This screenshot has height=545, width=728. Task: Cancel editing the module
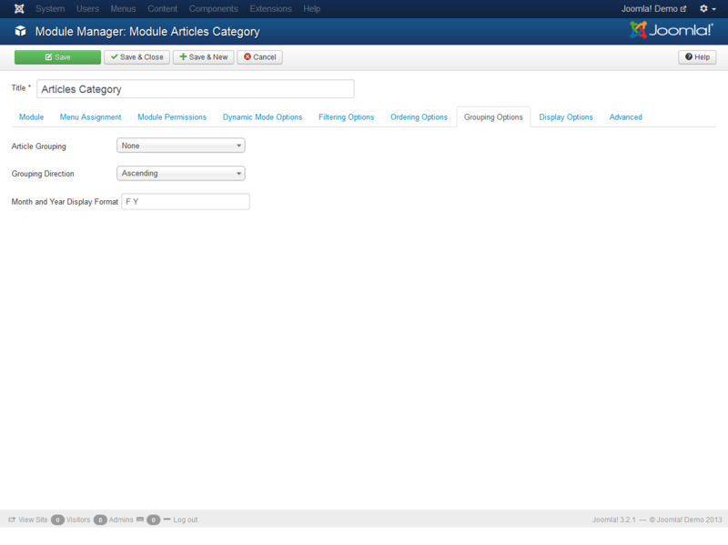pos(259,57)
